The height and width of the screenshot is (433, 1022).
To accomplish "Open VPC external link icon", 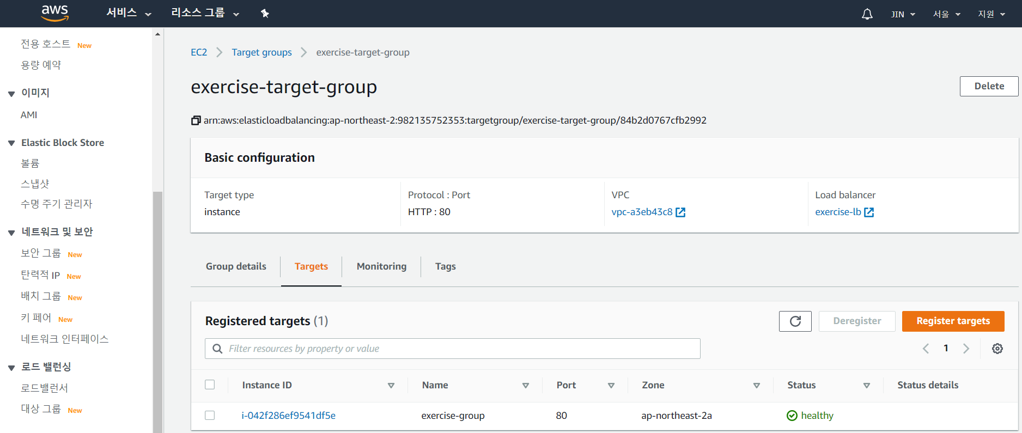I will pos(680,212).
